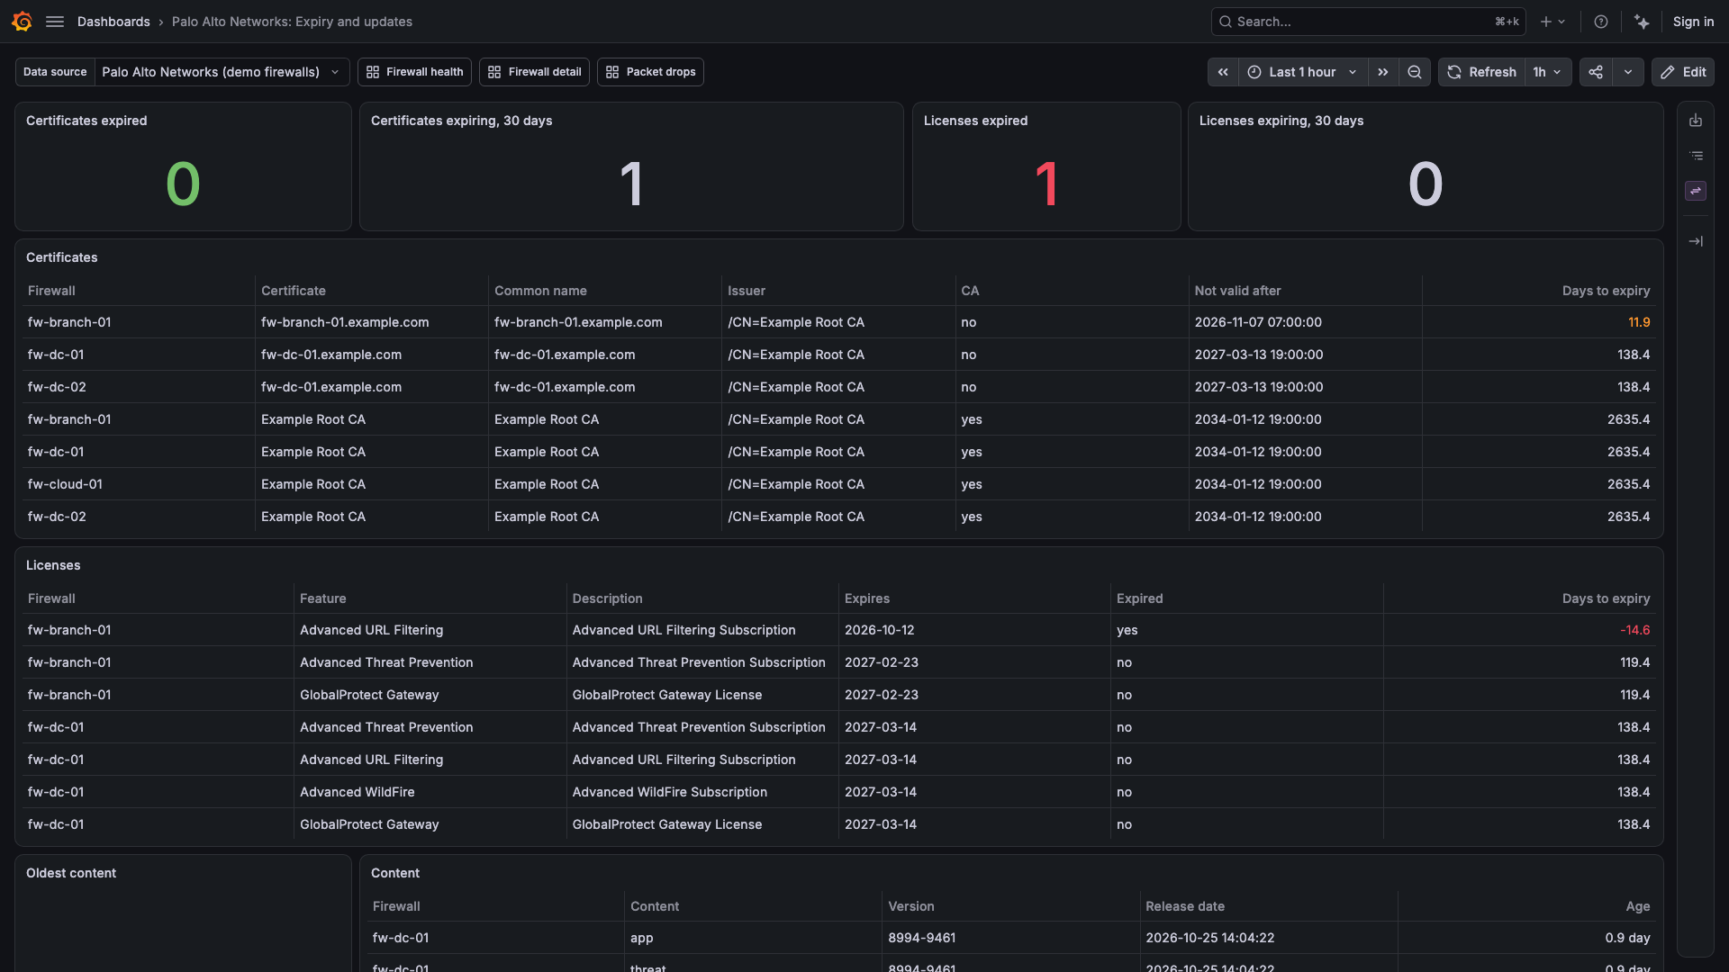Viewport: 1729px width, 972px height.
Task: Sort Certificates table by Days to expiry
Action: point(1606,291)
